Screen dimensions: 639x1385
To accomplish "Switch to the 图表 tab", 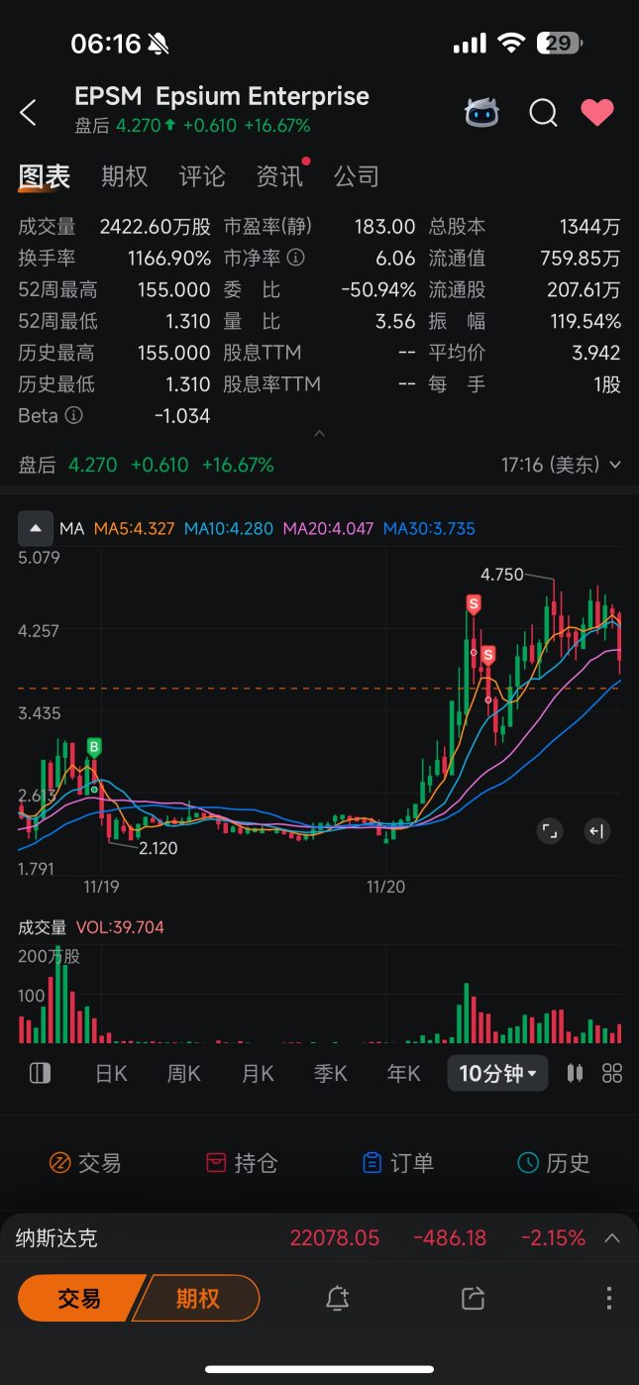I will (45, 176).
